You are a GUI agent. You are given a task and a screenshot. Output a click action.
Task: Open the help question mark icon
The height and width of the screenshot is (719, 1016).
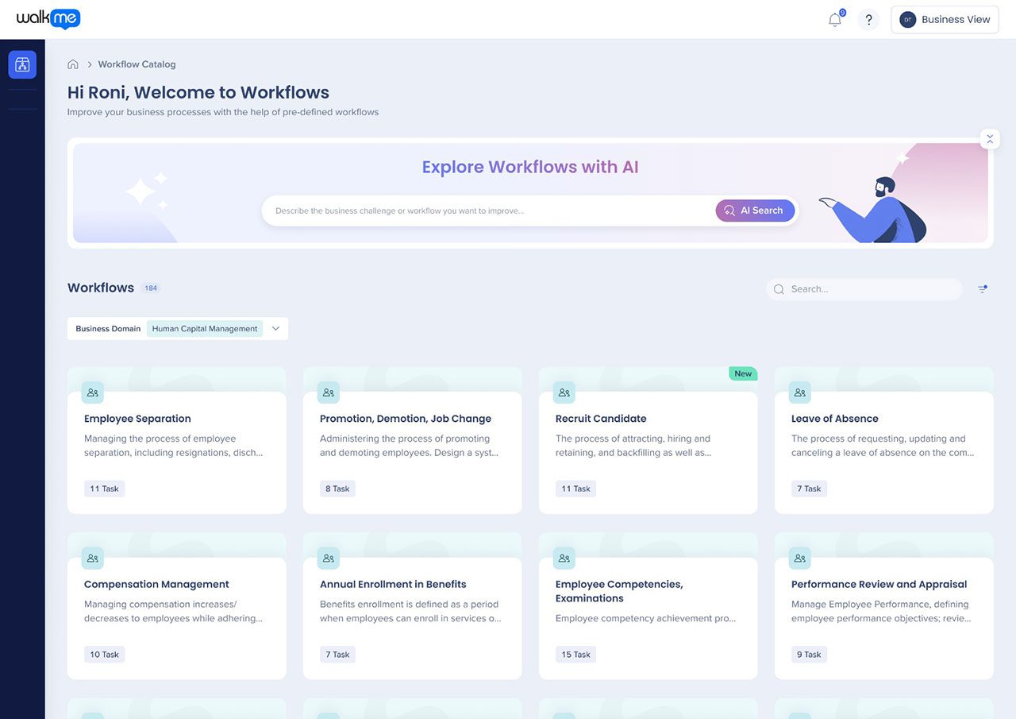click(x=868, y=20)
